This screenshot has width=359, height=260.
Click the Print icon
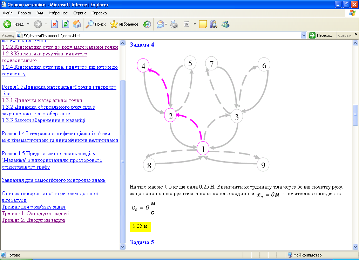click(x=174, y=24)
